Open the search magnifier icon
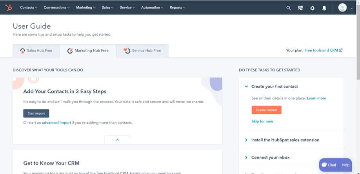360x174 pixels. (x=288, y=8)
